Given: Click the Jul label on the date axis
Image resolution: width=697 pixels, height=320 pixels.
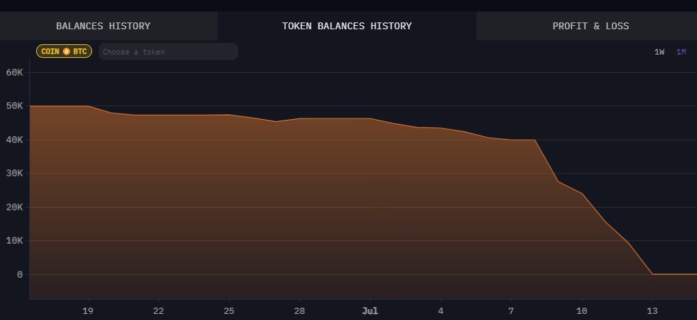Looking at the screenshot, I should (370, 310).
